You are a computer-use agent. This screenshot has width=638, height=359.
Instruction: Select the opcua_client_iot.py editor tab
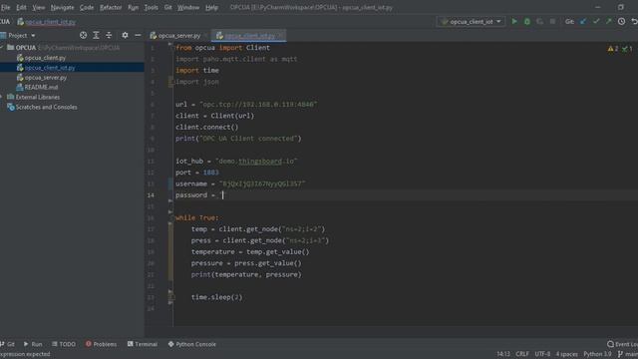(249, 36)
